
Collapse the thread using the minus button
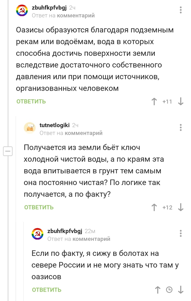click(8, 151)
